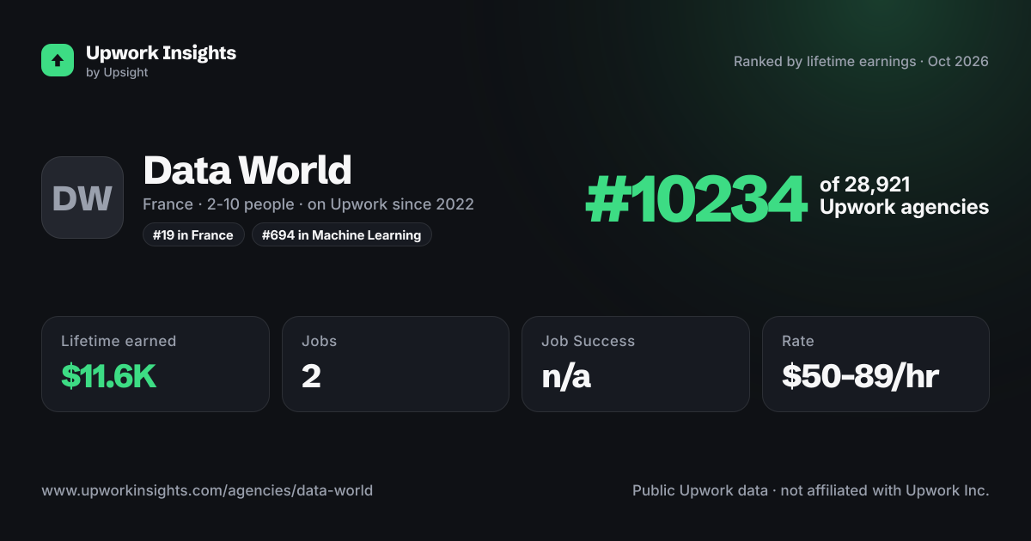Click the Job Success label
This screenshot has width=1031, height=541.
coord(588,341)
